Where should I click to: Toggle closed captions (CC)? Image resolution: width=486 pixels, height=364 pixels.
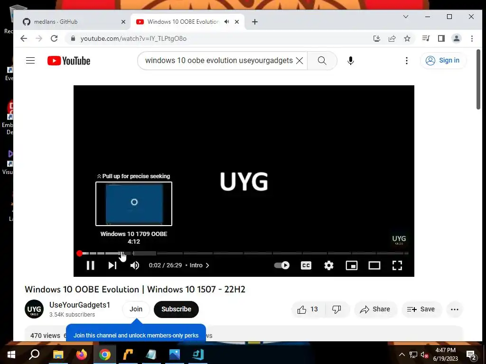click(306, 265)
